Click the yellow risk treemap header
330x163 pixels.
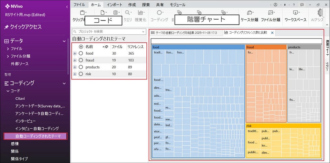pyautogui.click(x=283, y=126)
